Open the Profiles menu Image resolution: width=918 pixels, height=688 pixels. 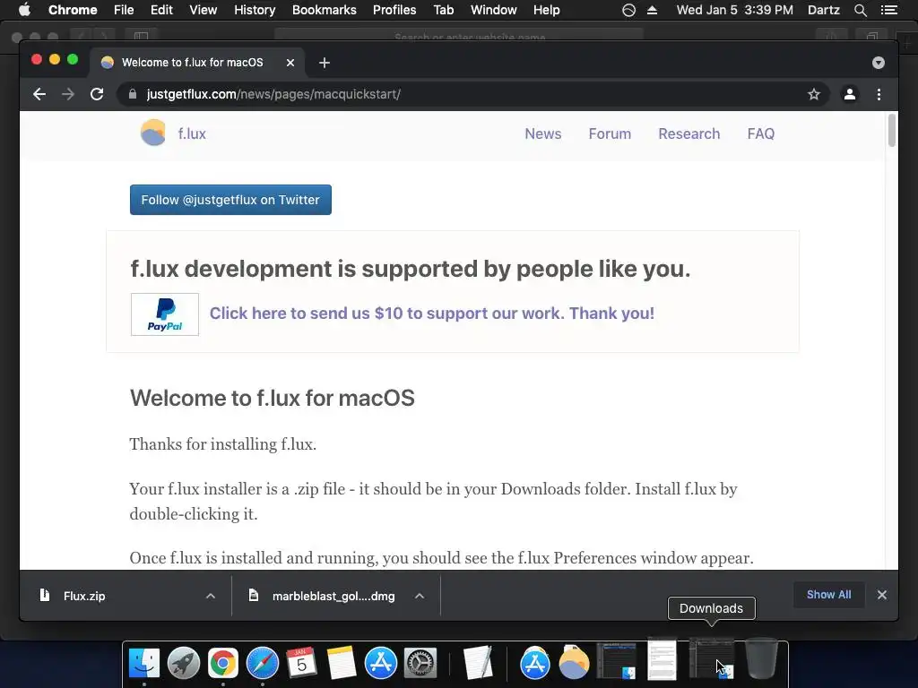click(x=394, y=10)
